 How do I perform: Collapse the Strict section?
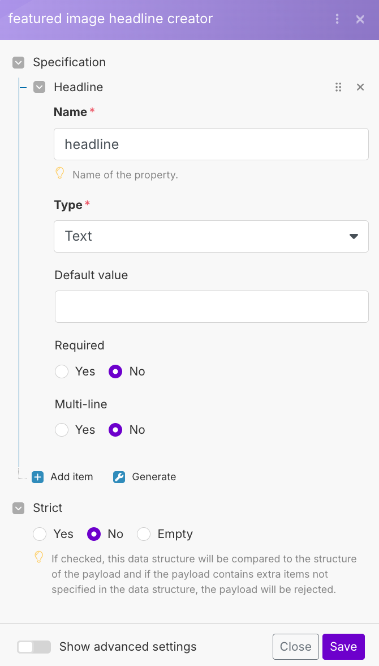(19, 508)
